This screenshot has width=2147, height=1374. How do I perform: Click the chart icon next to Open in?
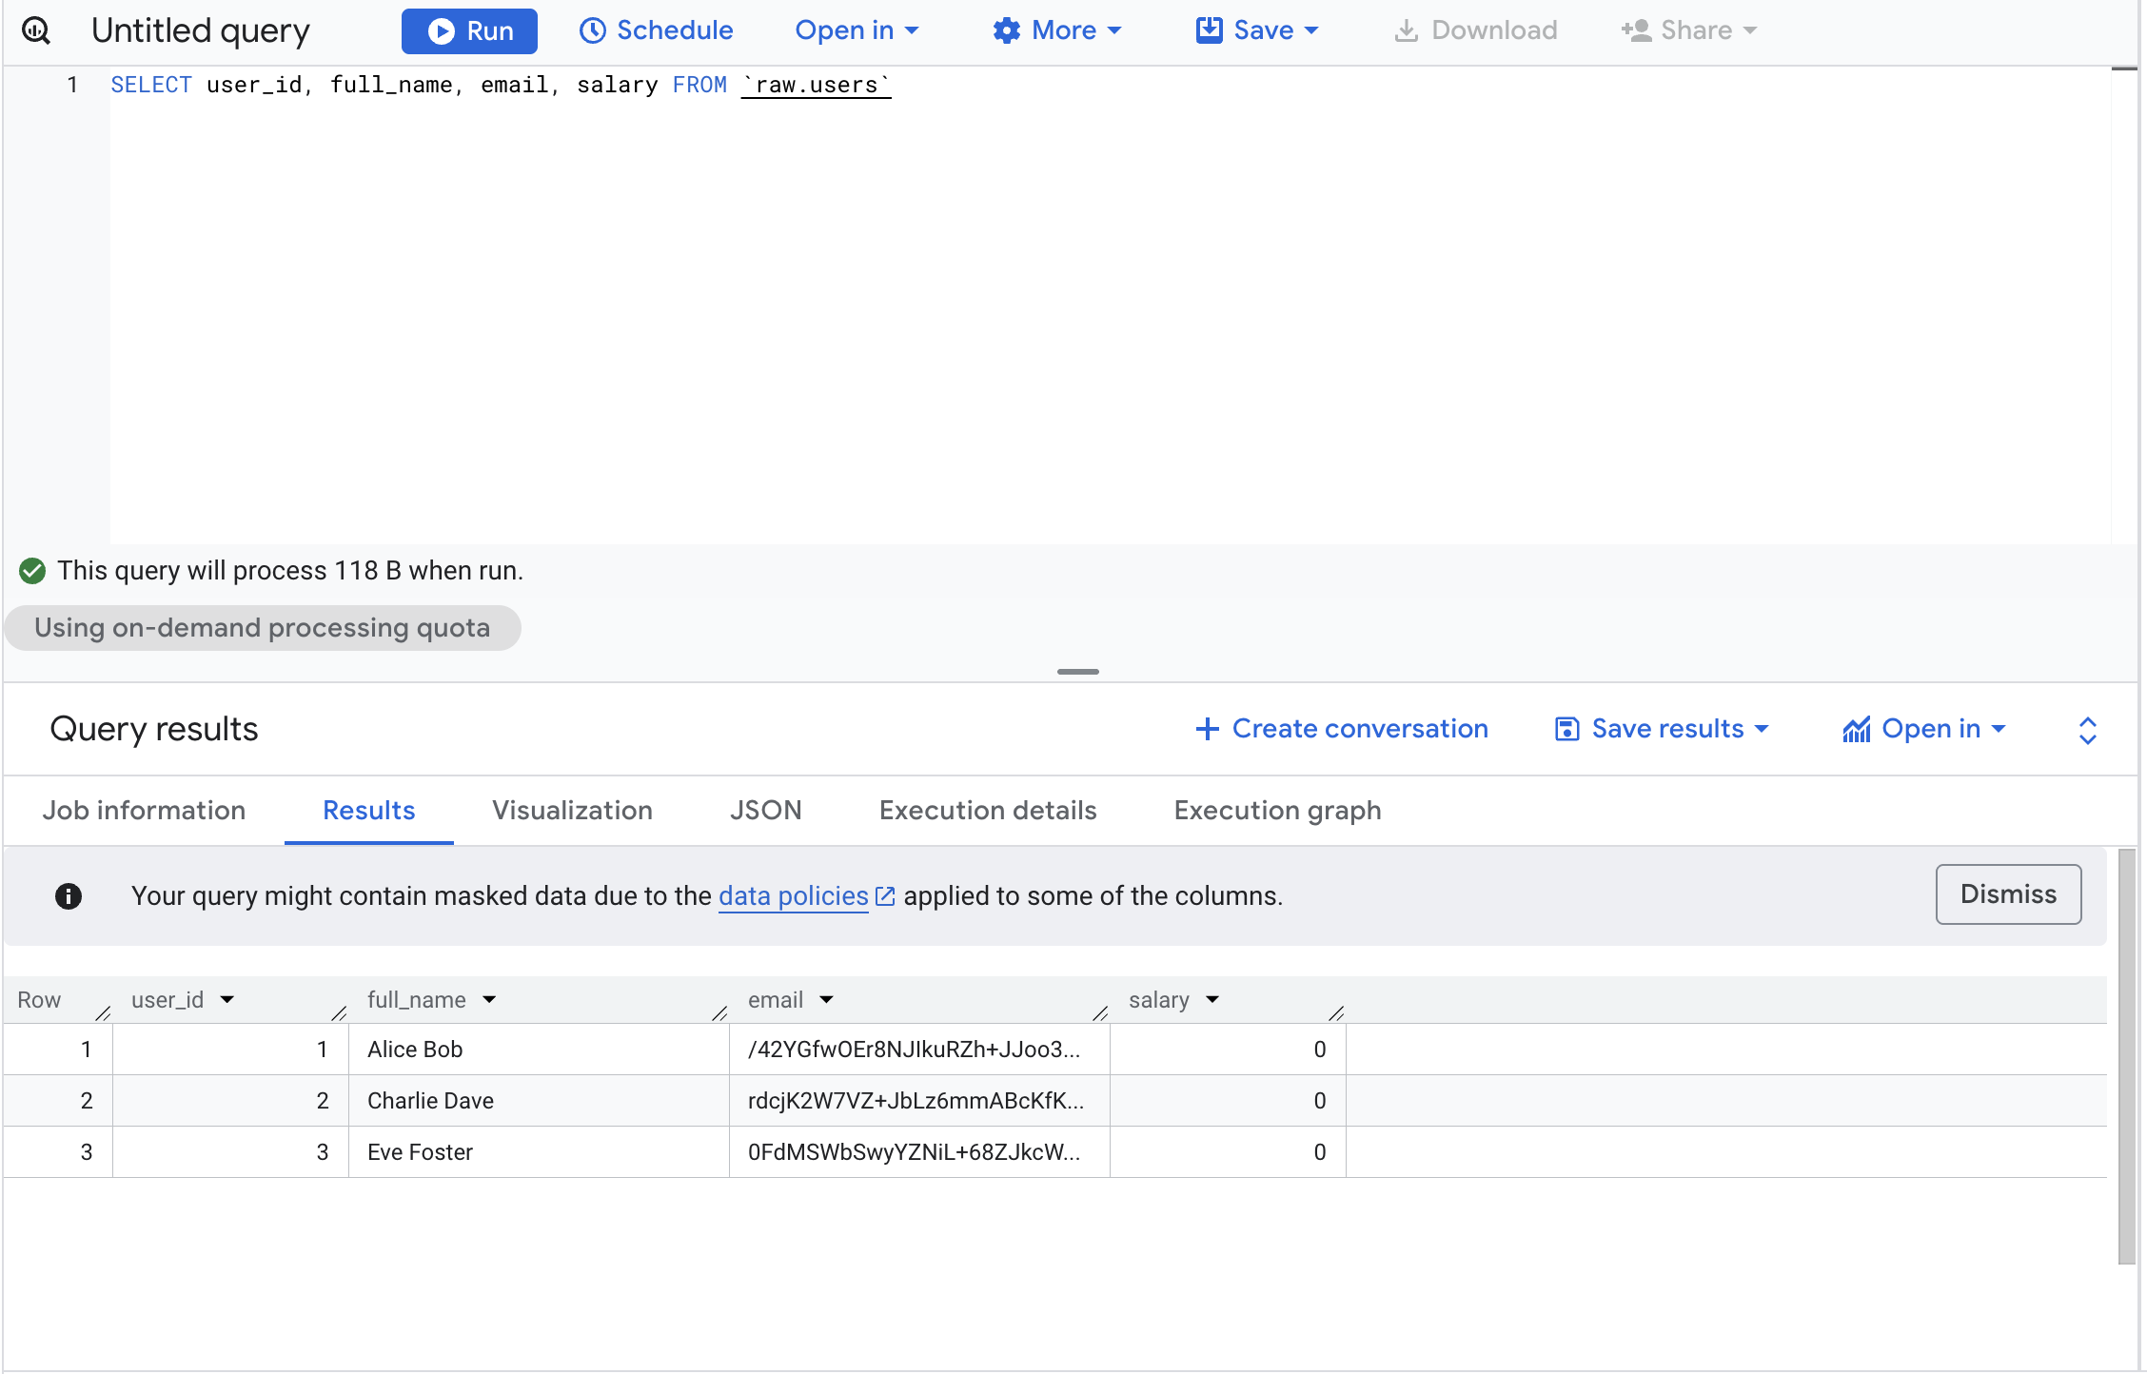(x=1856, y=730)
